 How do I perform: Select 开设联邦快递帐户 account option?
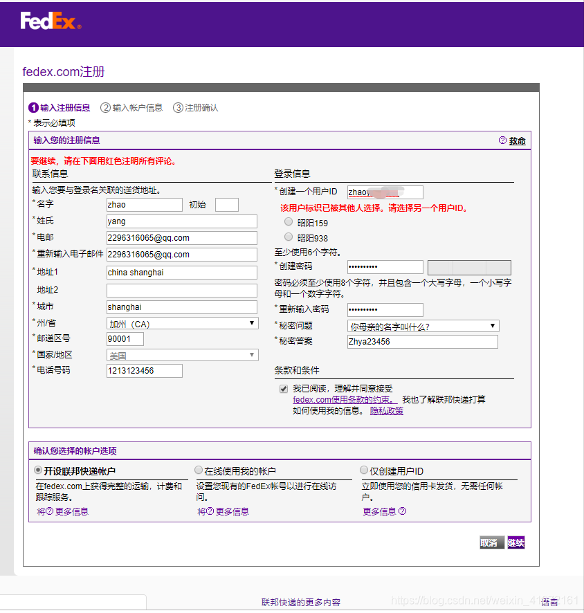[38, 470]
